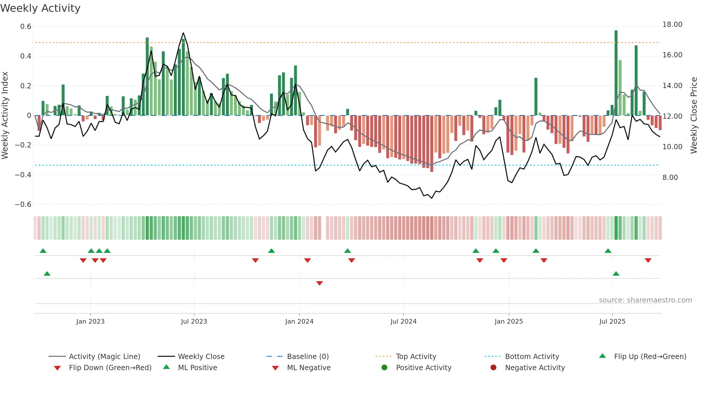Click the Weekly Close Price axis title

pos(694,115)
